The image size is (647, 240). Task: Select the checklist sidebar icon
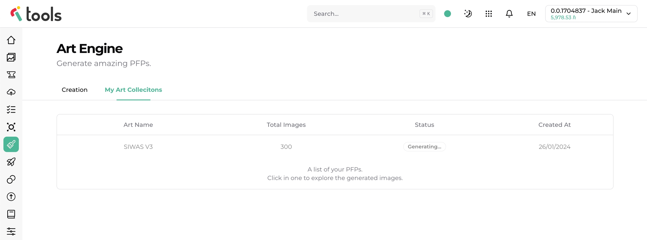11,109
